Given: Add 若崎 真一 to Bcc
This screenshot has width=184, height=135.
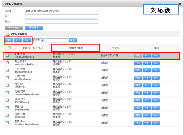Looking at the screenshot, I should (x=155, y=123).
